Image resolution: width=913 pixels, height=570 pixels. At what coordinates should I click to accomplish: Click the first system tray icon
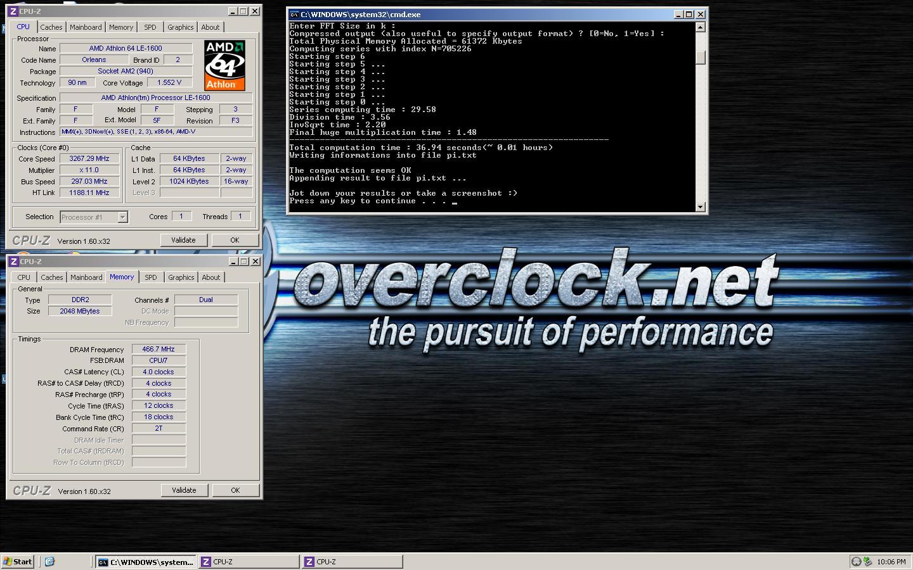(856, 562)
